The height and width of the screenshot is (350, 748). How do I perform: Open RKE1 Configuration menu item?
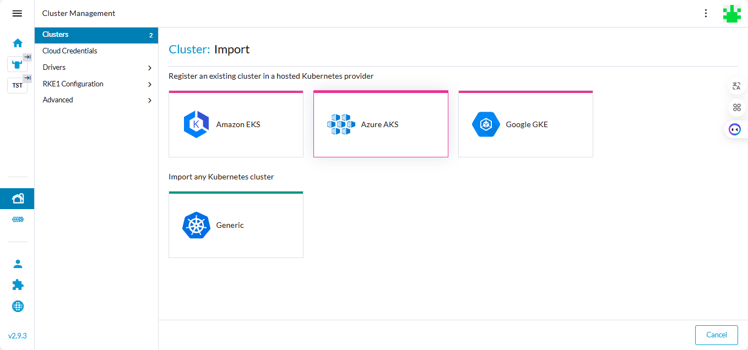click(73, 84)
